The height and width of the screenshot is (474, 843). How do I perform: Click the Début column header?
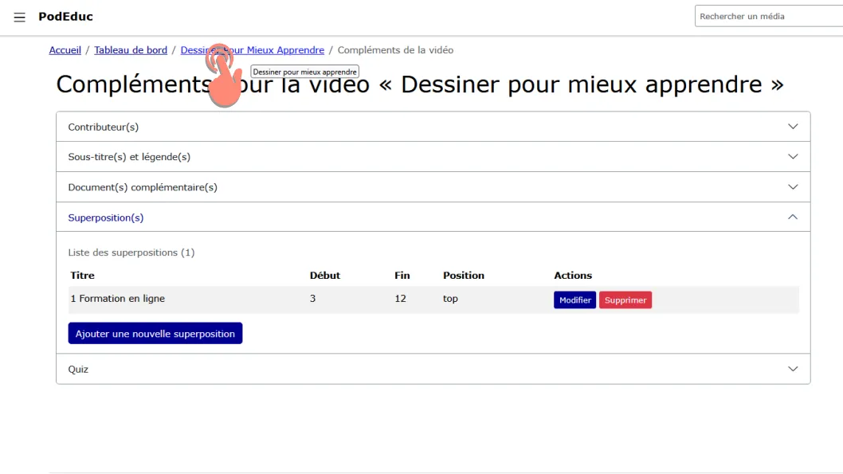[325, 275]
